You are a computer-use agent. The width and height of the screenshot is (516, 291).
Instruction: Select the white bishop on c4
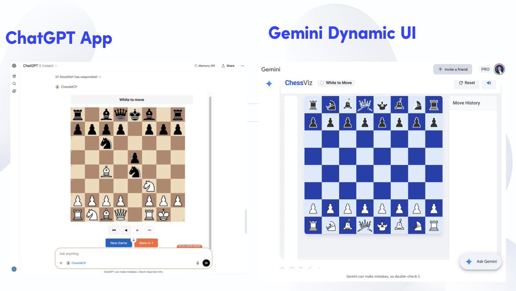point(106,172)
